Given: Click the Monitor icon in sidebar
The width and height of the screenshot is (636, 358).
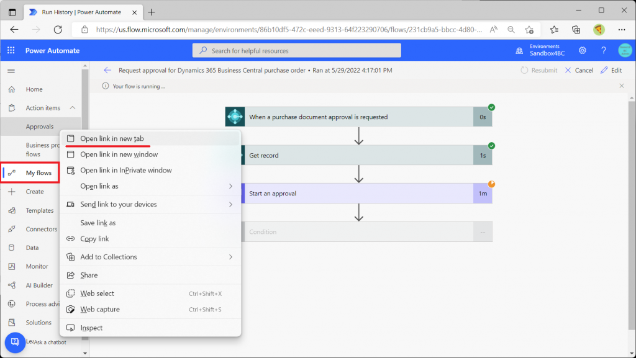Looking at the screenshot, I should pos(12,266).
